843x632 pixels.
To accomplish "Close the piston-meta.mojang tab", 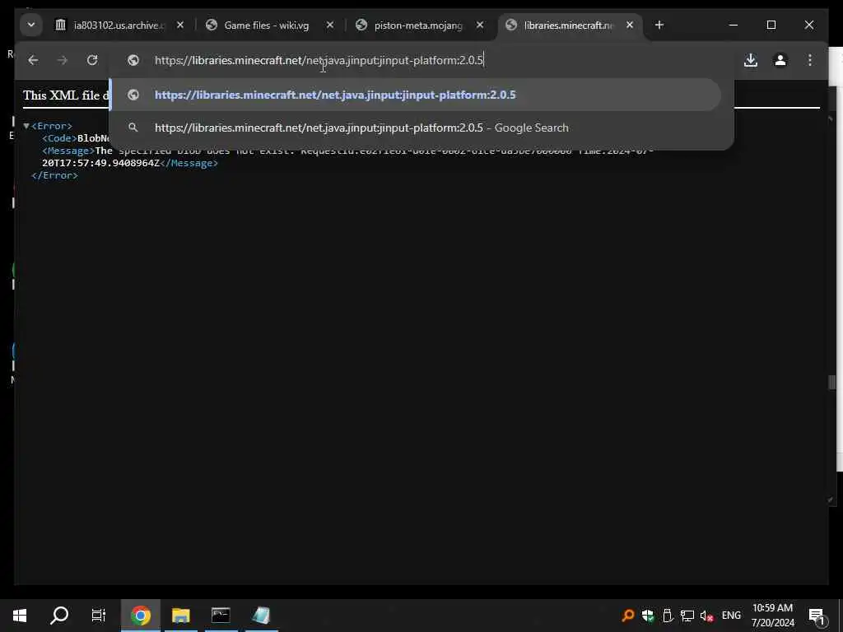I will pyautogui.click(x=480, y=26).
